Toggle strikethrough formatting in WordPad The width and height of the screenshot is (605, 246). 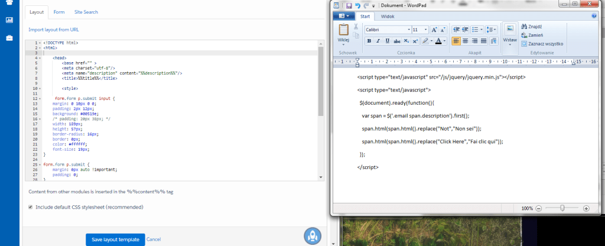click(396, 41)
